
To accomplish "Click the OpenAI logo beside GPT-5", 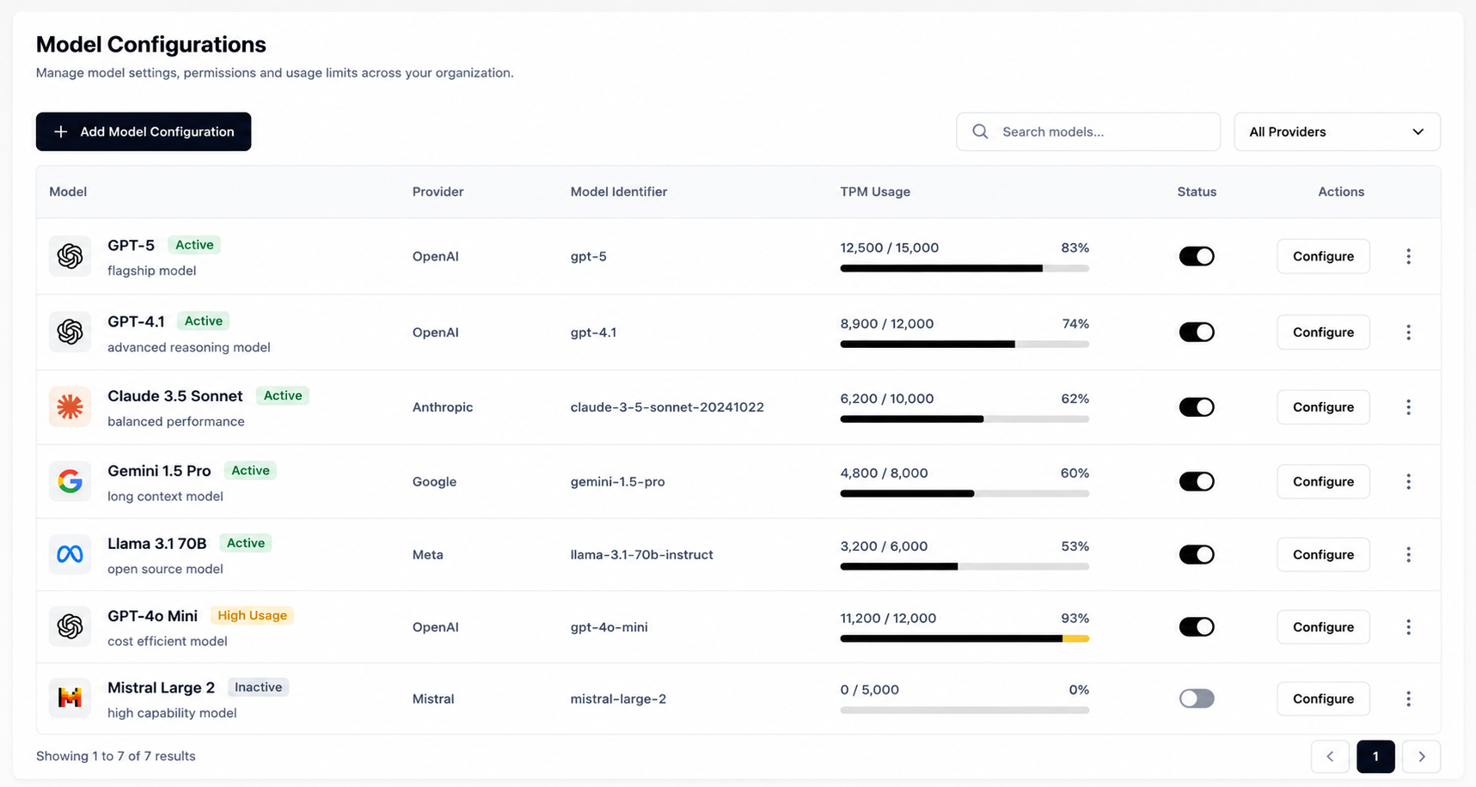I will point(70,256).
